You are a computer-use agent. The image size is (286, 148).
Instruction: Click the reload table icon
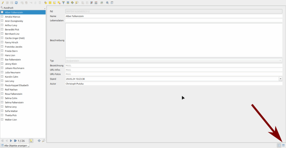16,3
